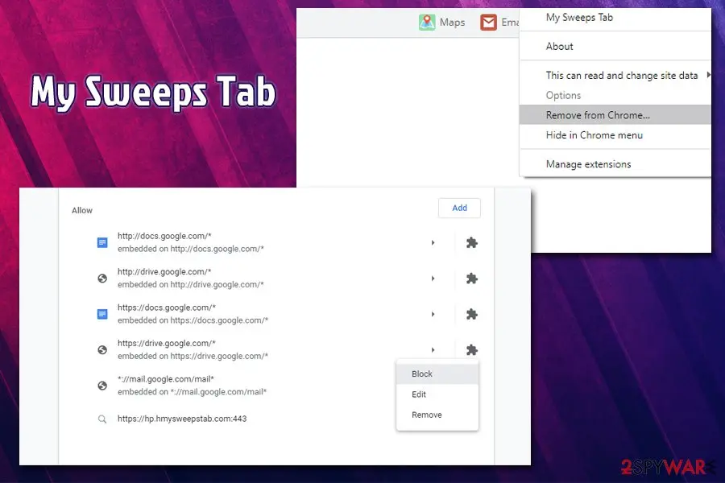This screenshot has width=725, height=483.
Task: Click the globe icon next to http://drive.google.com/*
Action: click(102, 279)
